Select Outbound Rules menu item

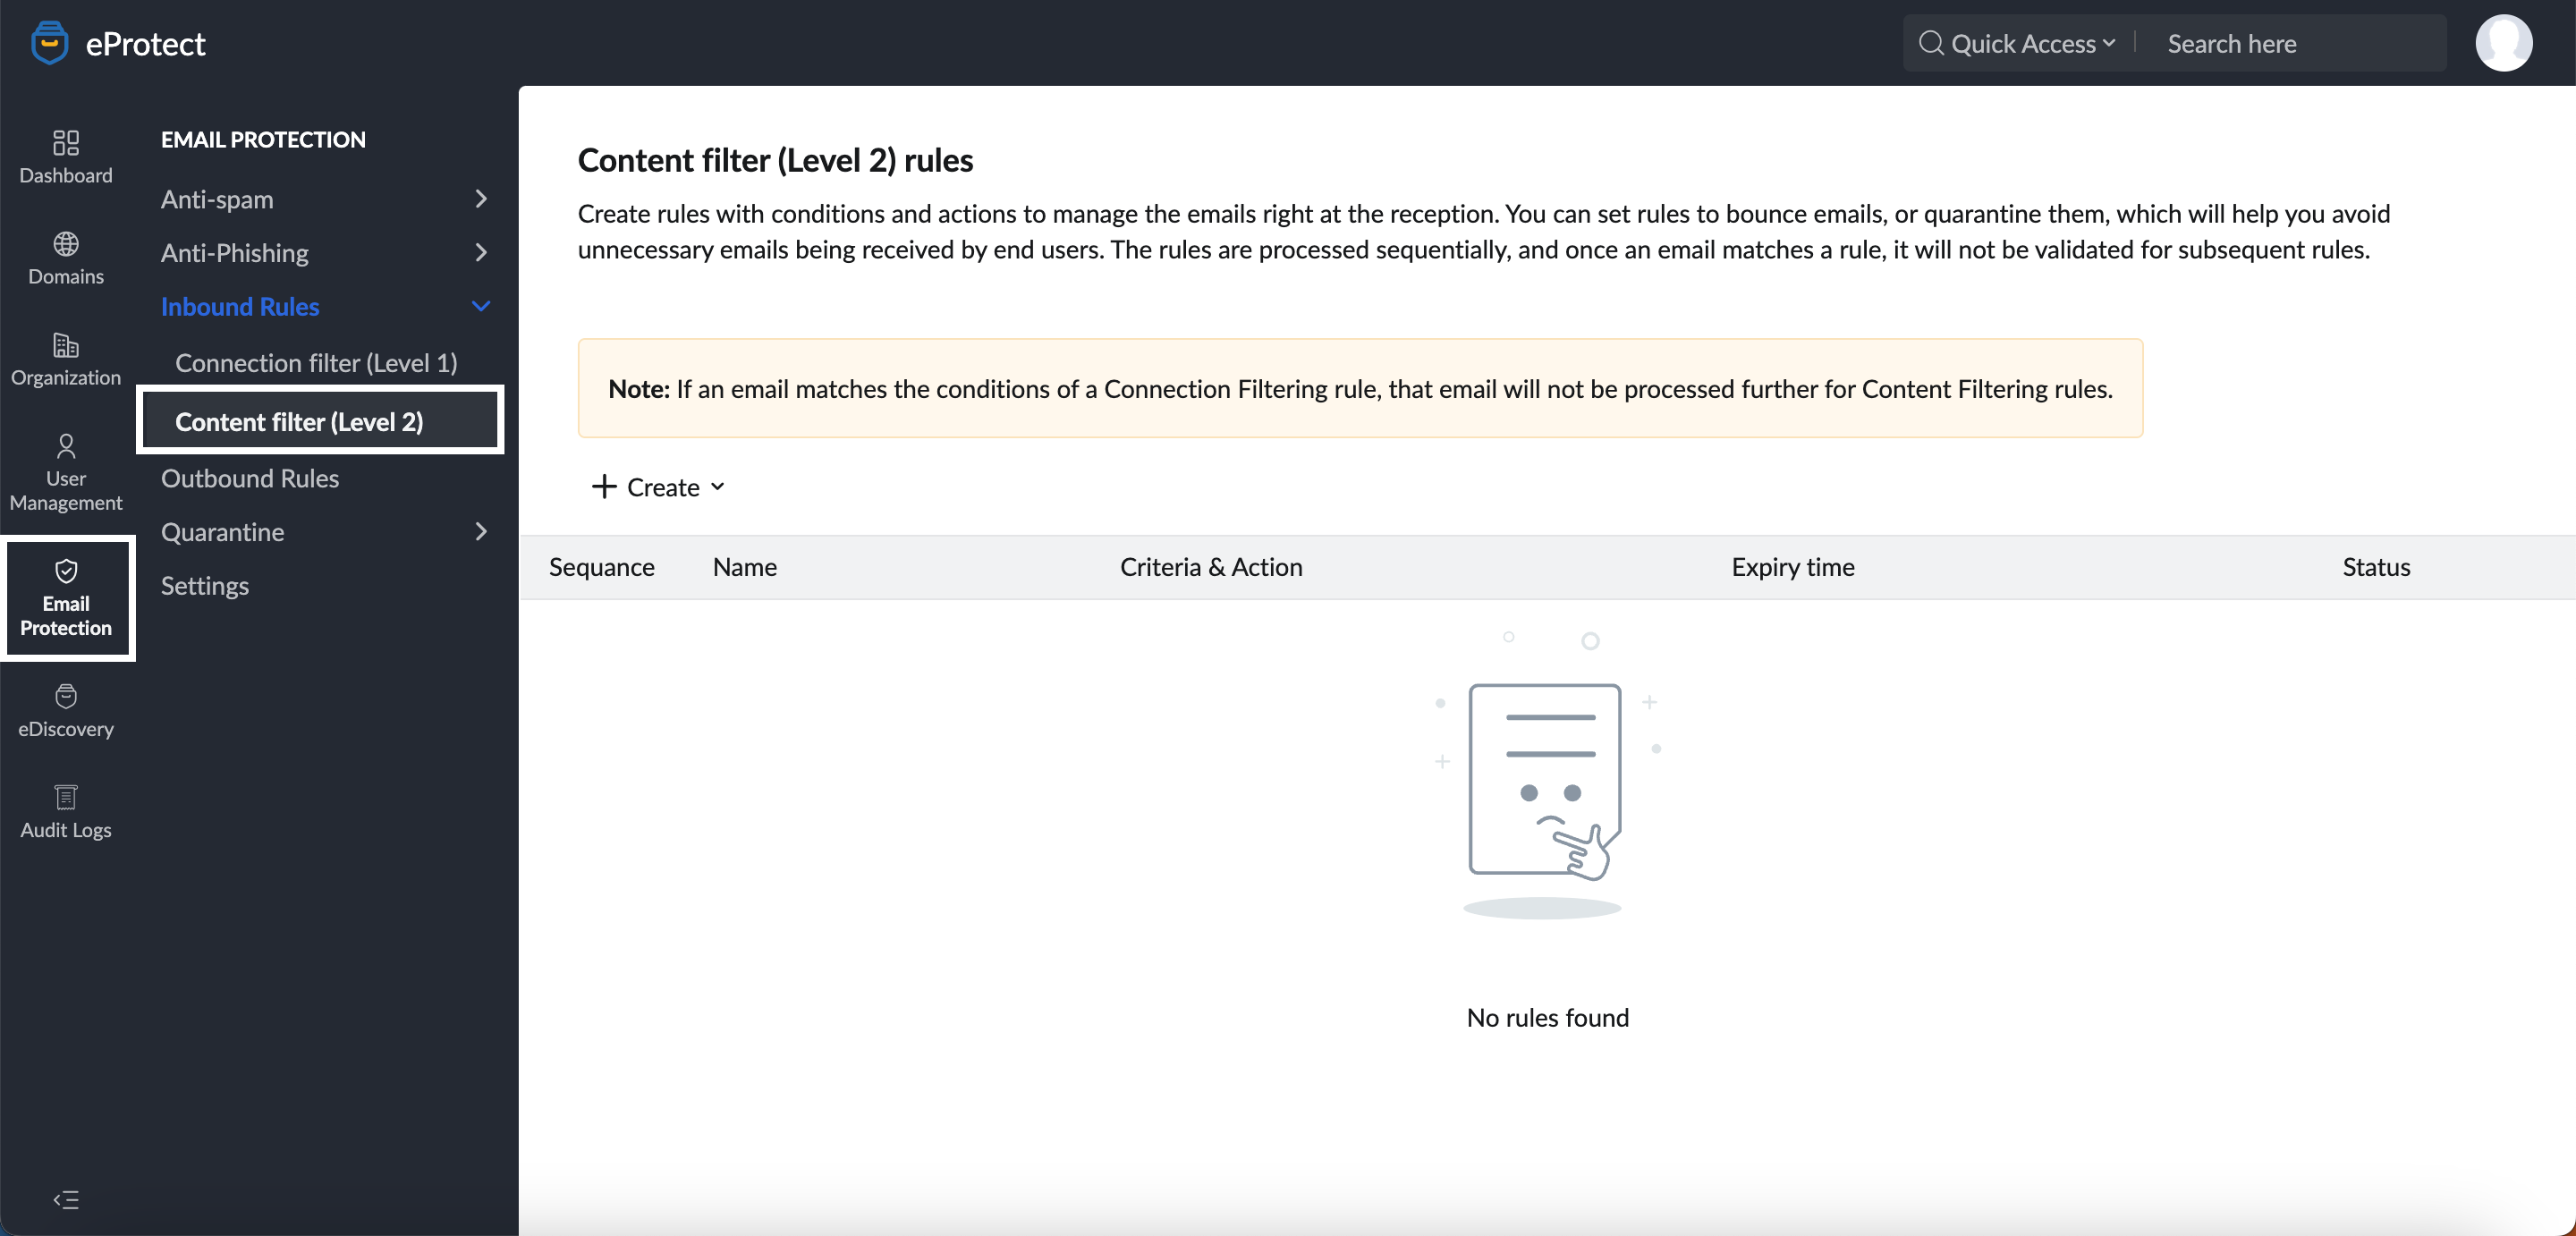click(250, 477)
